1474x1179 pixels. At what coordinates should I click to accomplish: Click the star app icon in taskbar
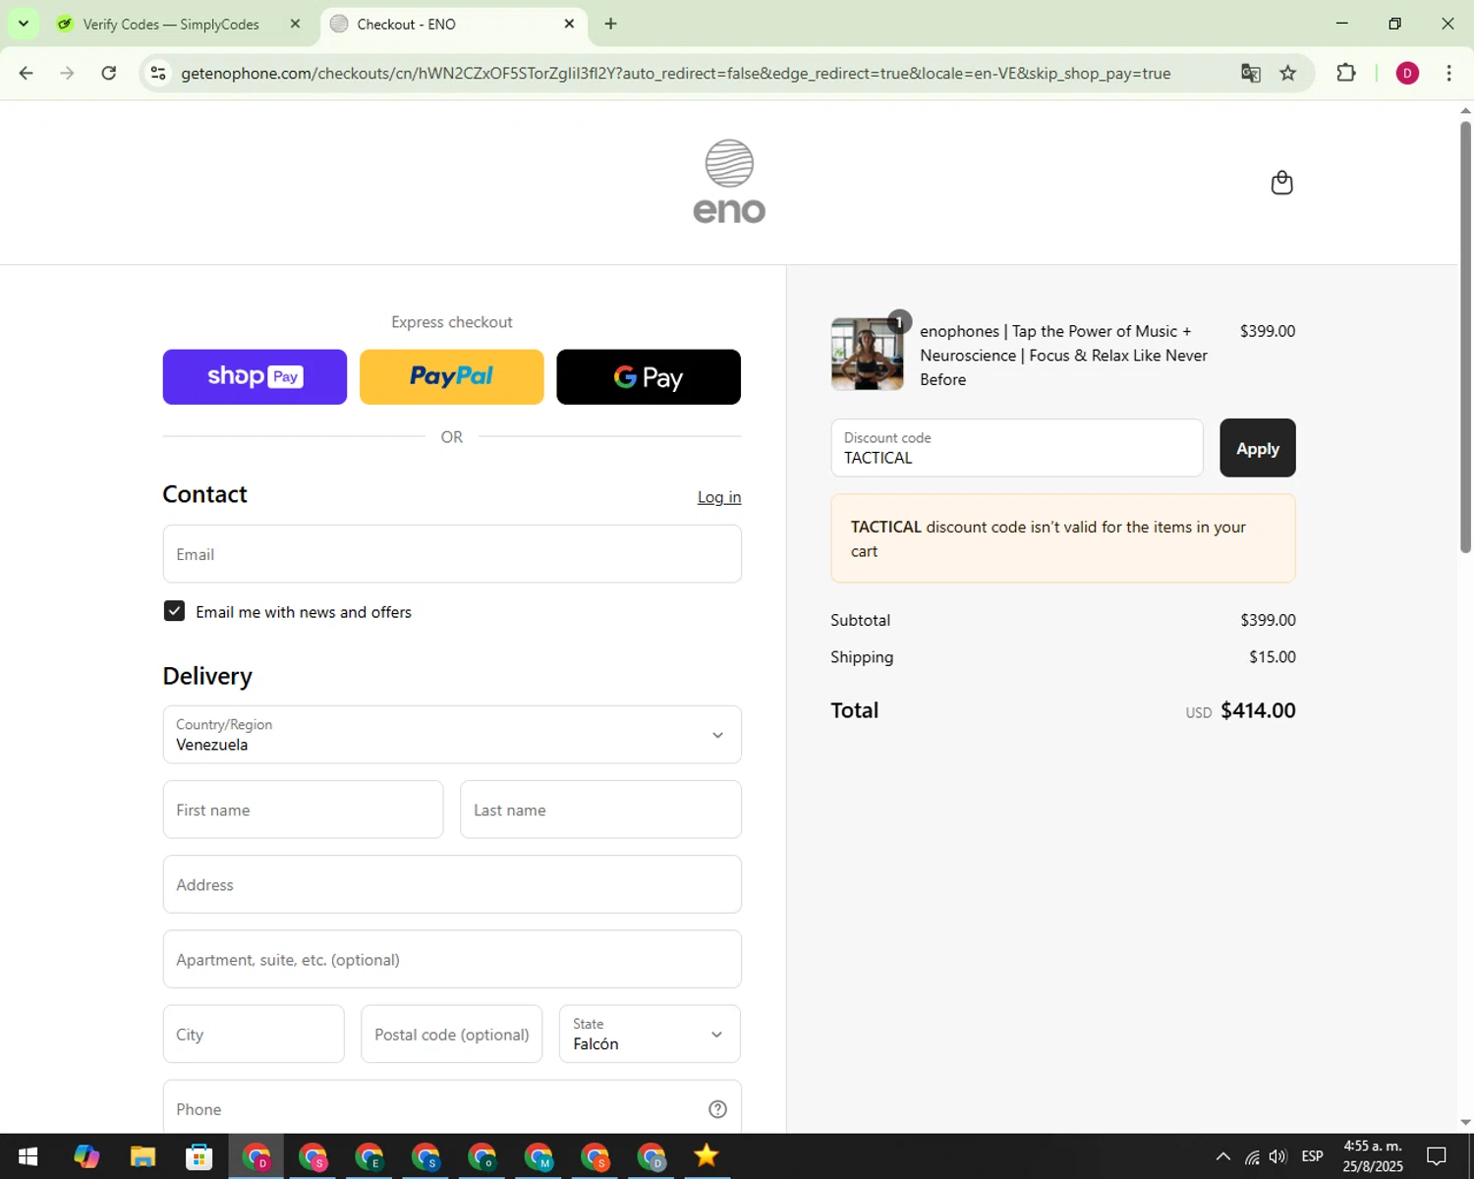707,1156
